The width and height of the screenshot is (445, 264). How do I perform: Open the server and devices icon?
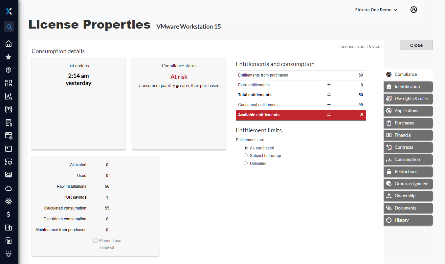tap(9, 162)
